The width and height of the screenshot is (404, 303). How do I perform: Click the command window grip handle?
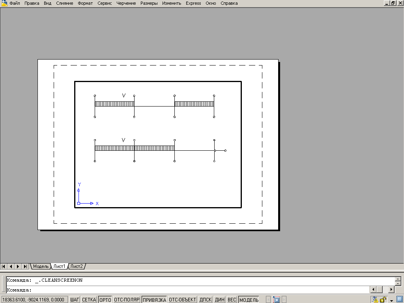3,284
